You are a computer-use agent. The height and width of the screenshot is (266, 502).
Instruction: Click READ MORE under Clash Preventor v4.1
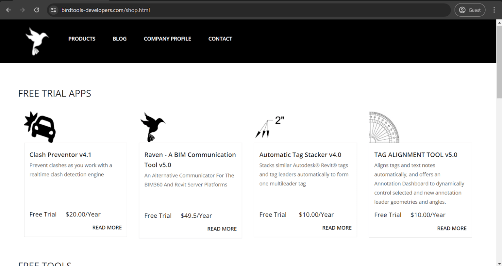click(107, 227)
